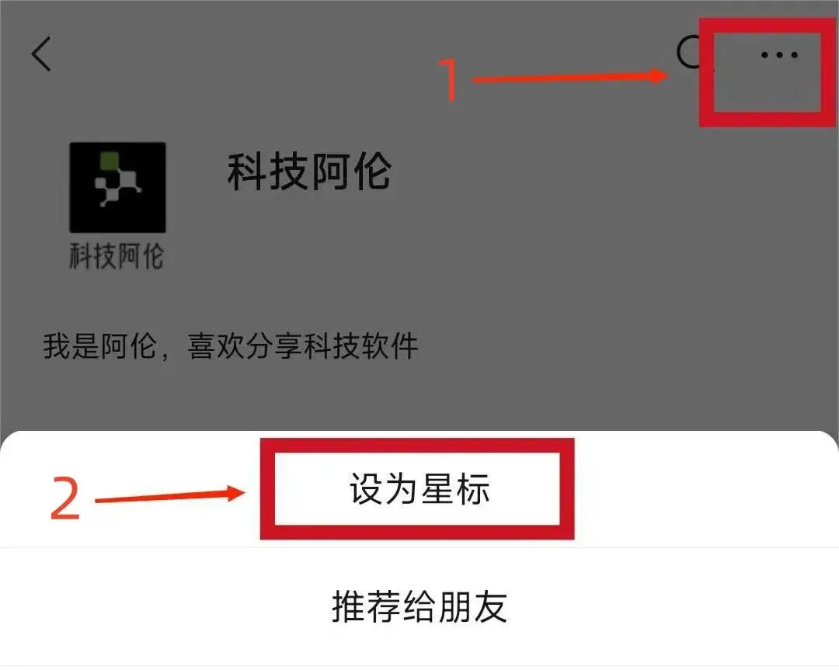This screenshot has height=670, width=839.
Task: Click the red arrow pointing to more menu
Action: pos(570,77)
